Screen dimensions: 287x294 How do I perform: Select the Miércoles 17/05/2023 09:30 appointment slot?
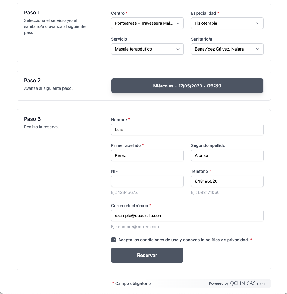(187, 86)
